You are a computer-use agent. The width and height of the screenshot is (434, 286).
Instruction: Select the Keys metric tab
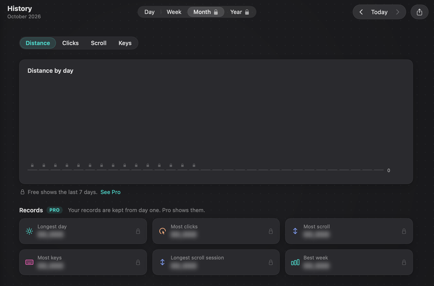coord(125,43)
